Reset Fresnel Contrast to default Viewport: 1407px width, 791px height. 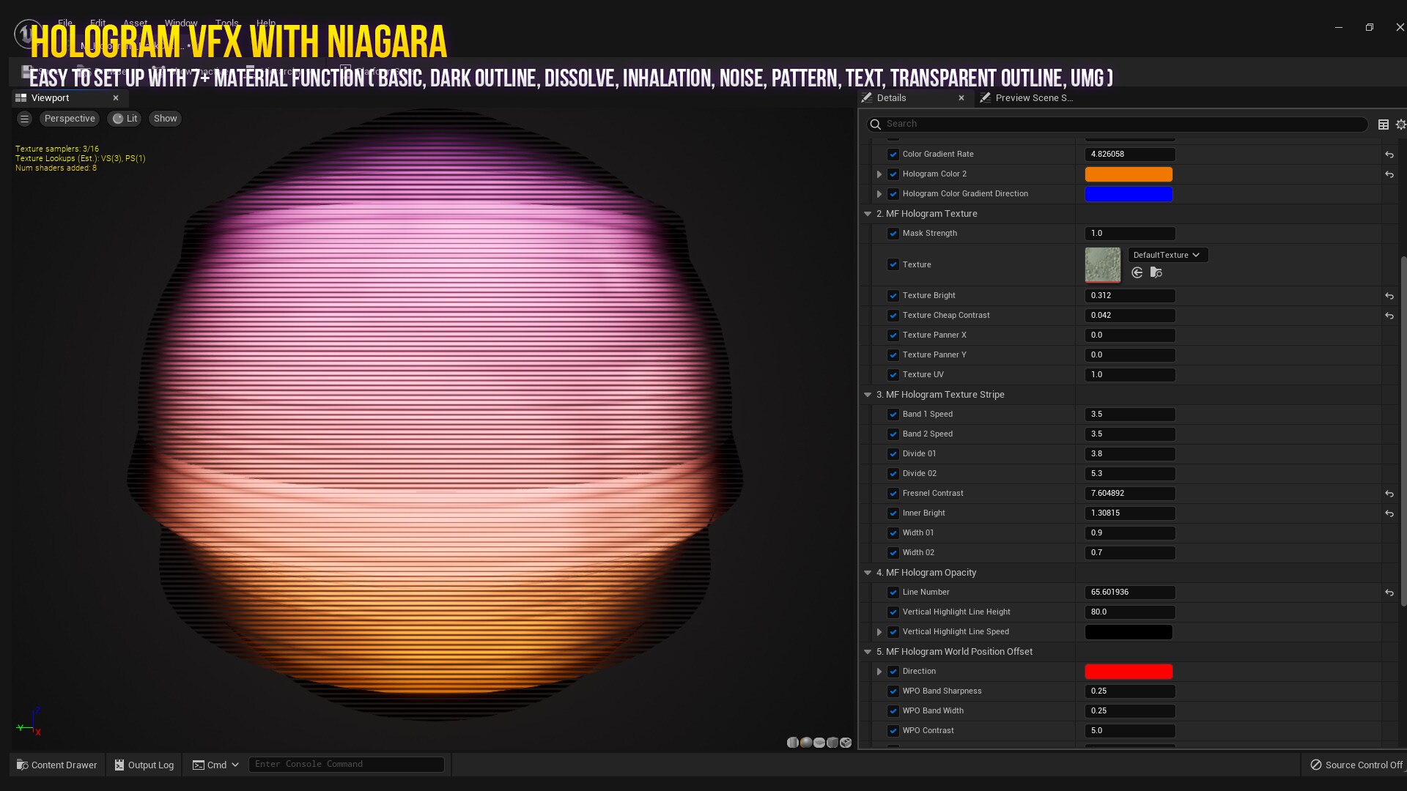tap(1389, 494)
